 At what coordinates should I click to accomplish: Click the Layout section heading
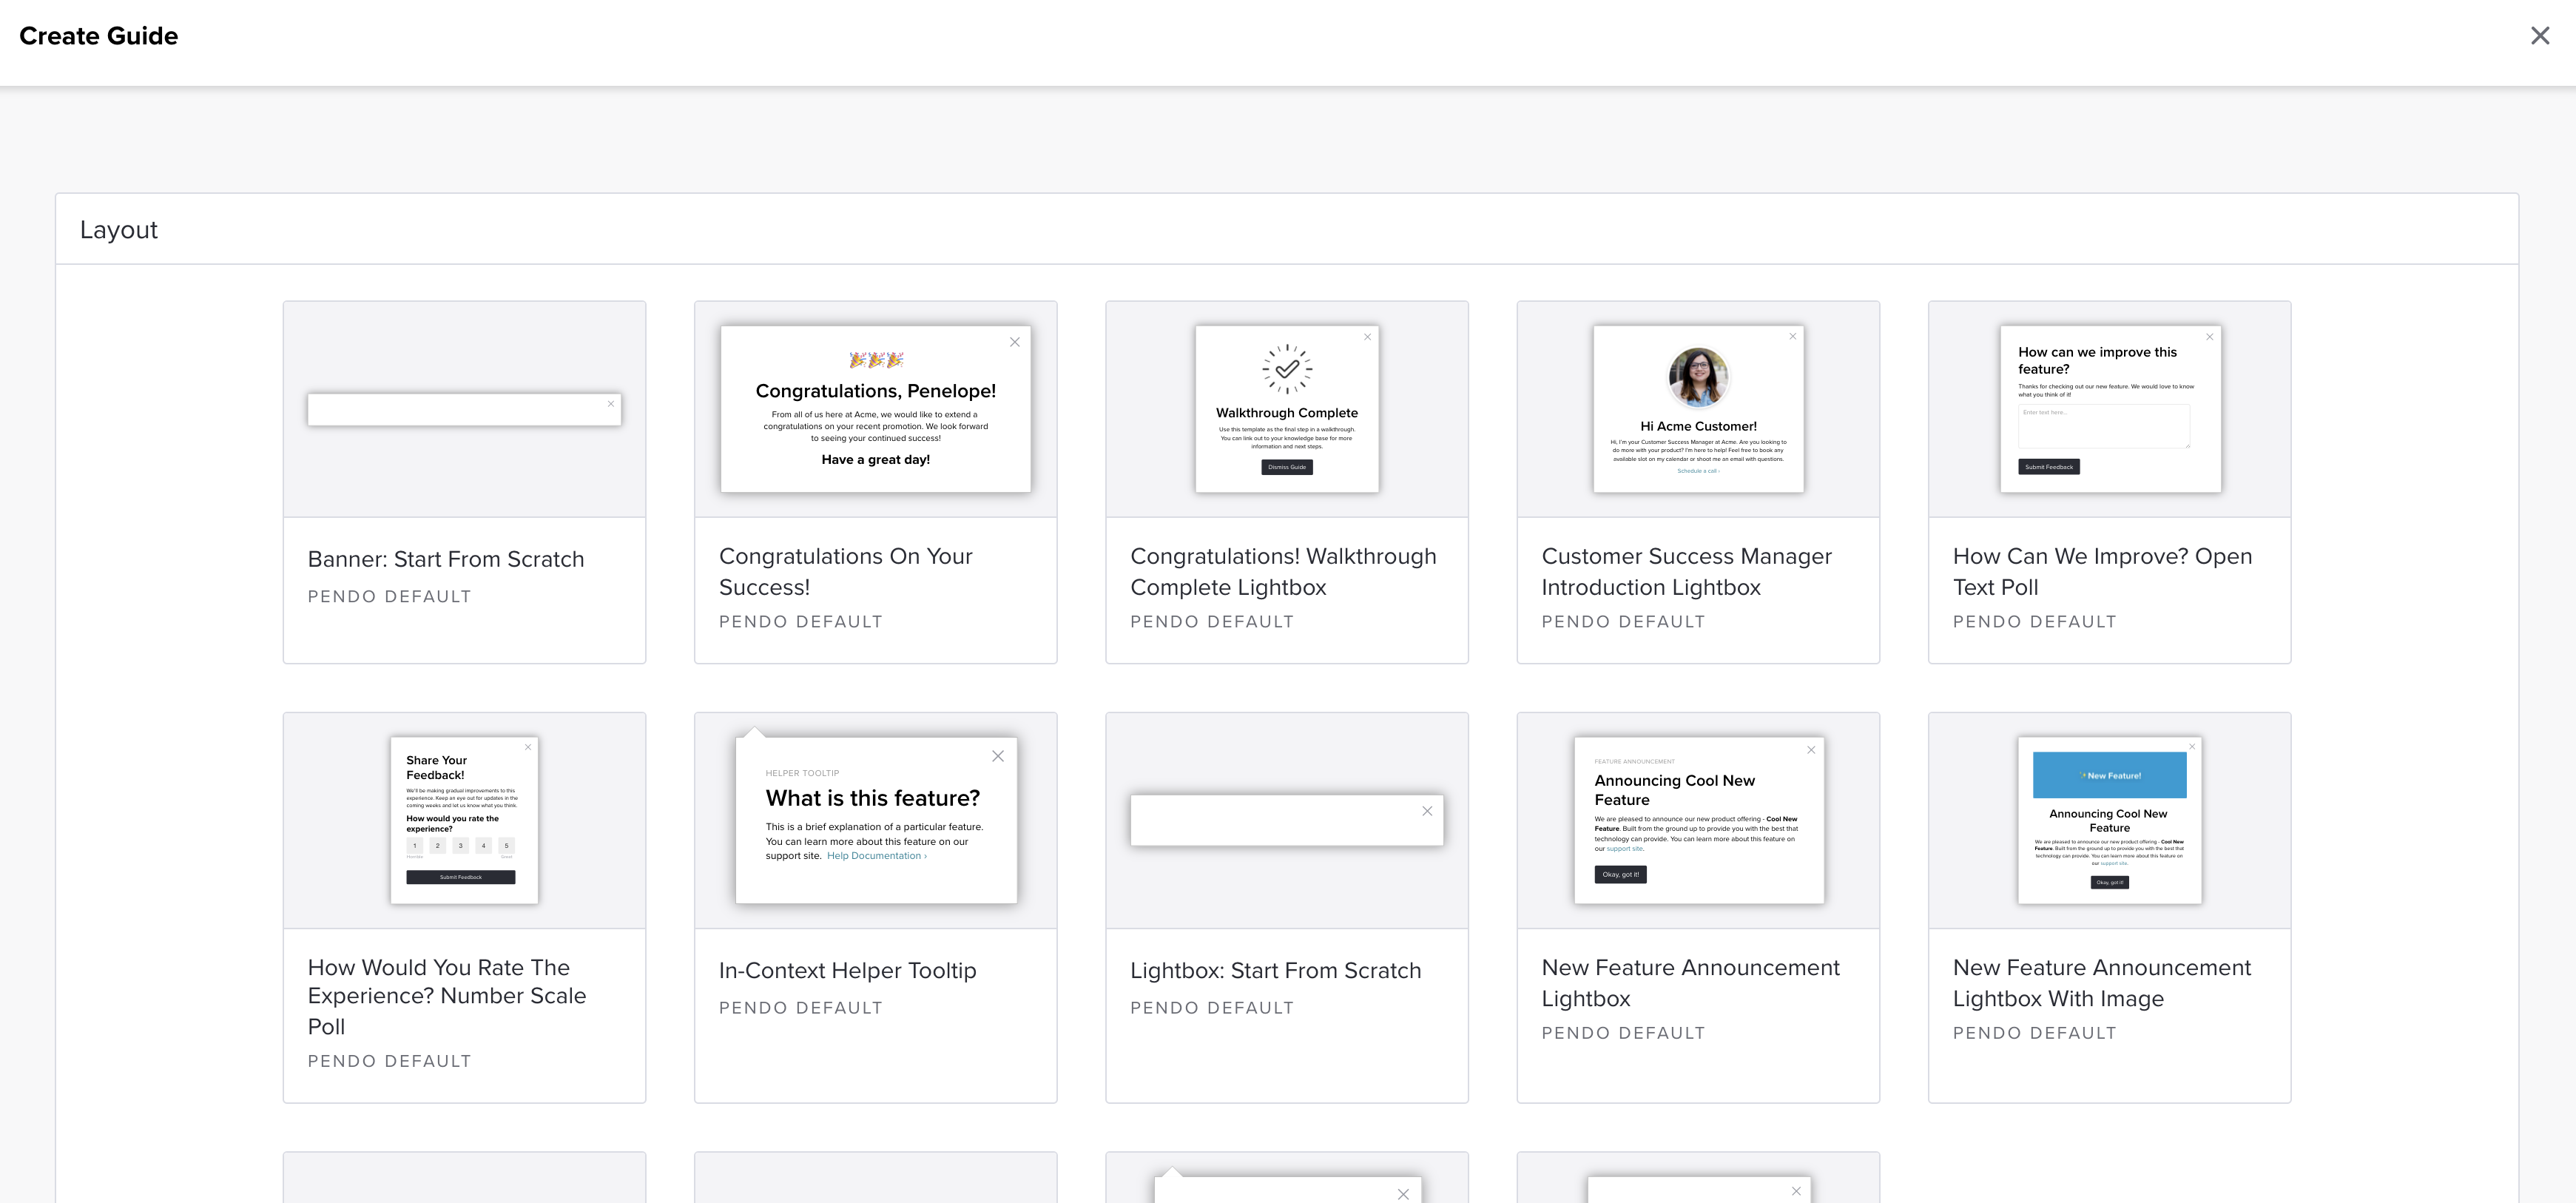click(x=119, y=230)
